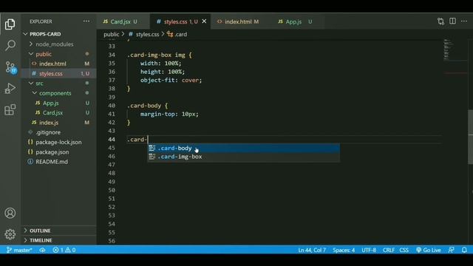Open index.js in the file tree
The image size is (473, 266).
[59, 123]
